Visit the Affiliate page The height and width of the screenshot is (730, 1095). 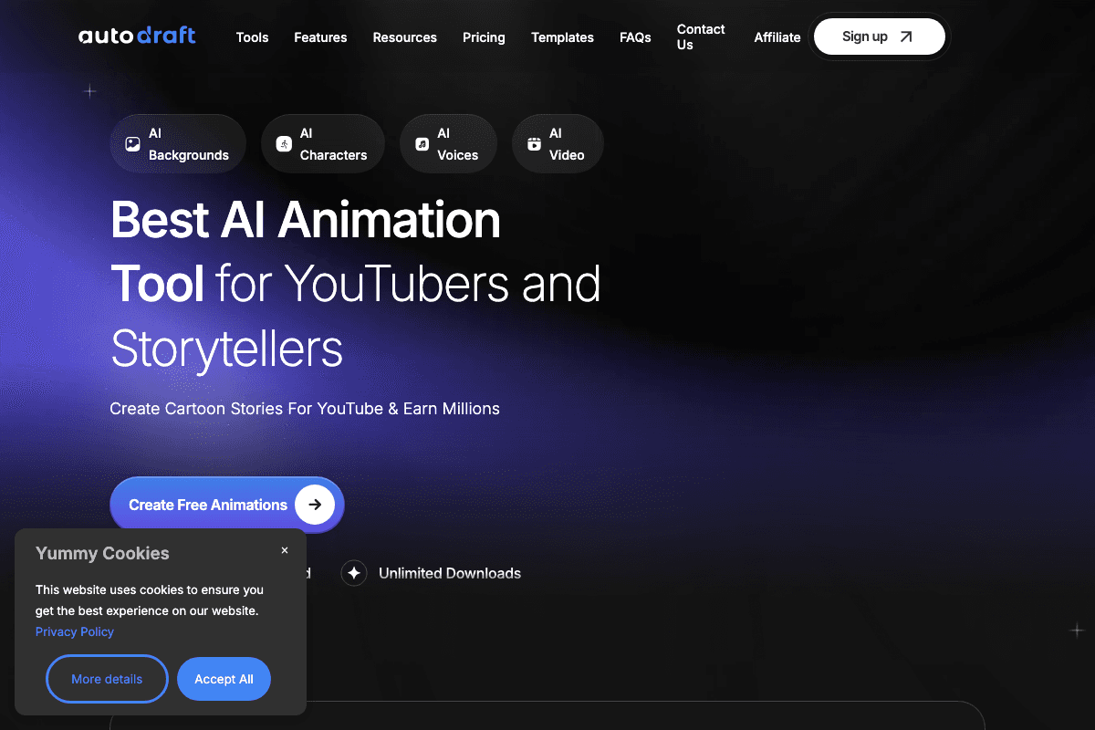point(777,37)
